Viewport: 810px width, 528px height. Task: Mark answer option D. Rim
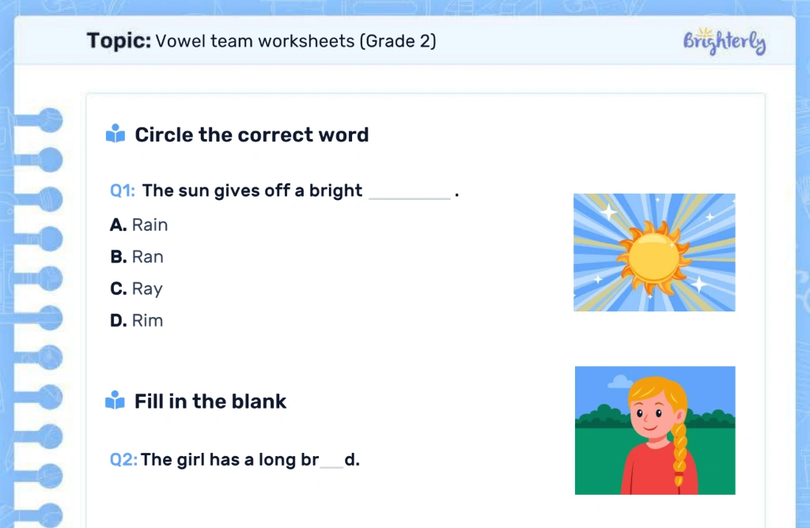tap(137, 321)
